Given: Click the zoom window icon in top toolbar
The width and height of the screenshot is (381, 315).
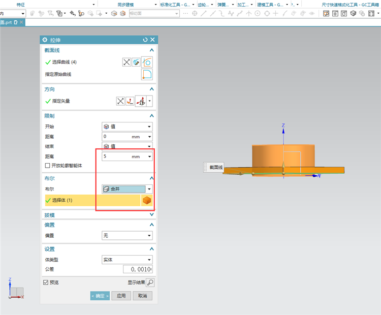Looking at the screenshot, I should coord(326,13).
